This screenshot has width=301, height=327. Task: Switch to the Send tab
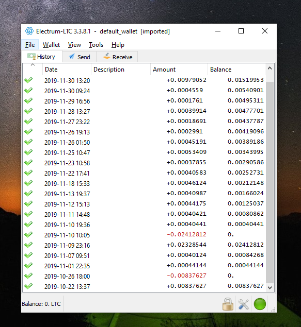[80, 57]
